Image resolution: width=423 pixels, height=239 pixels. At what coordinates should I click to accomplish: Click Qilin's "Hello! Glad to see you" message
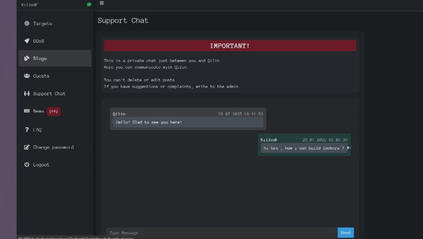point(188,122)
